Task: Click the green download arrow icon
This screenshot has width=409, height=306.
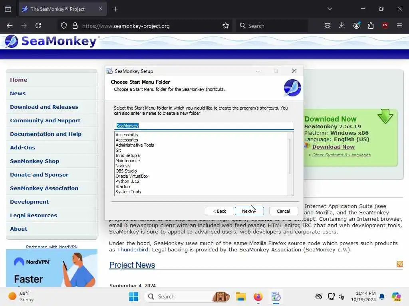Action: (385, 116)
